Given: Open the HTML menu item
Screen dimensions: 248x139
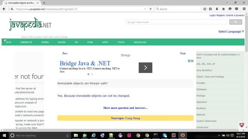Looking at the screenshot, I should 90,42.
